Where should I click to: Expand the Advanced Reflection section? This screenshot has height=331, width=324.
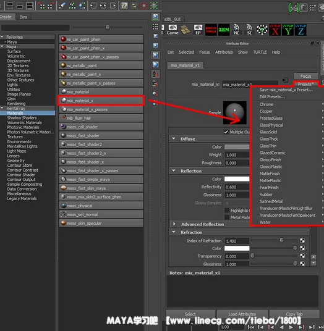pos(174,224)
